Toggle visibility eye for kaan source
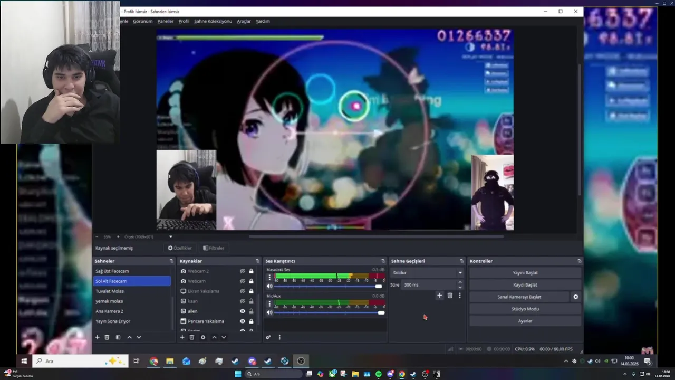The width and height of the screenshot is (675, 380). [x=243, y=301]
